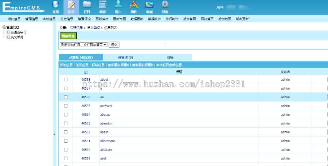Click the 英语首字母 page icon
This screenshot has height=166, width=328.
[x=8, y=32]
